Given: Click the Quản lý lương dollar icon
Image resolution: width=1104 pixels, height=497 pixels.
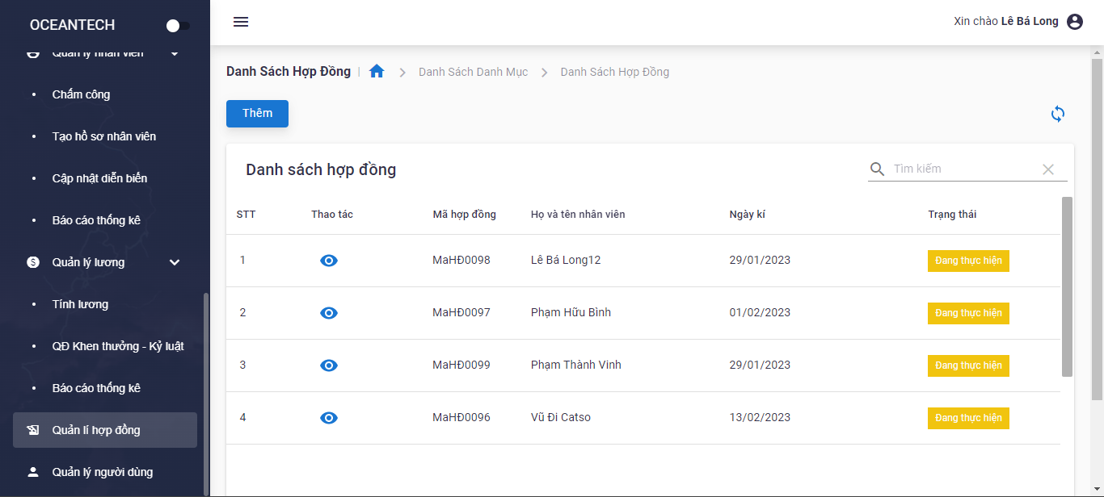Looking at the screenshot, I should 33,262.
